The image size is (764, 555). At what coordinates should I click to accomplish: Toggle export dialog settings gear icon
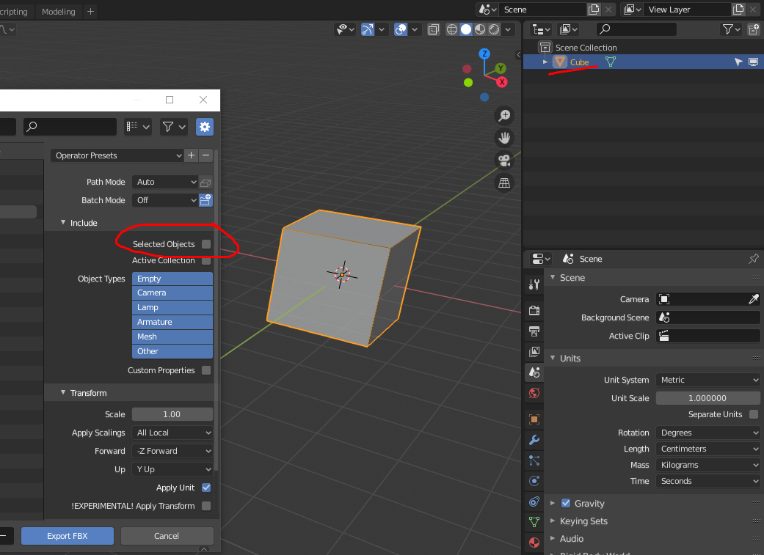205,127
